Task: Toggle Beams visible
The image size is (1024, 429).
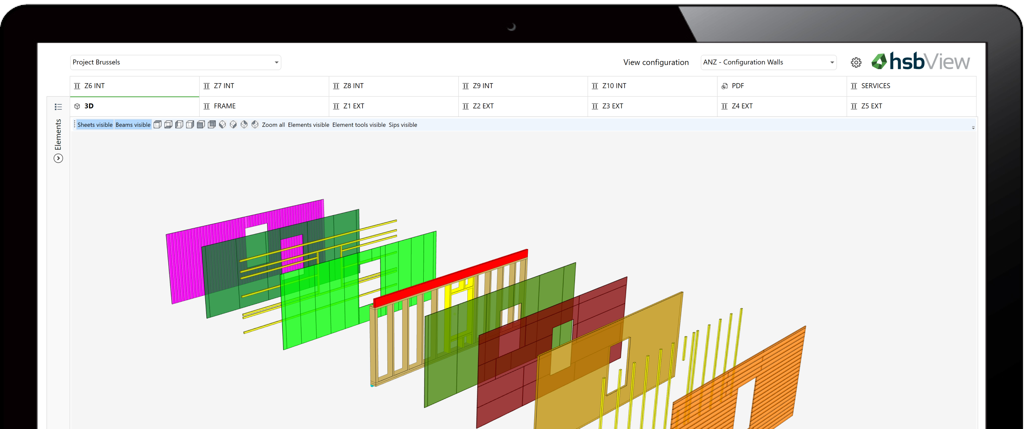Action: tap(133, 125)
